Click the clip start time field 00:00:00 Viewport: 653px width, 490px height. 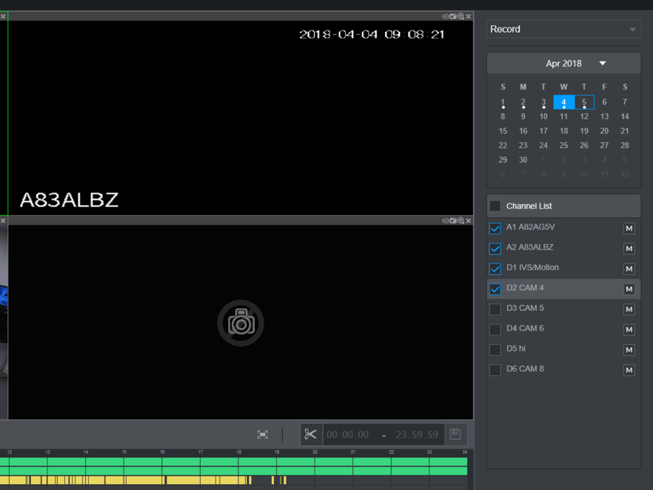click(348, 435)
